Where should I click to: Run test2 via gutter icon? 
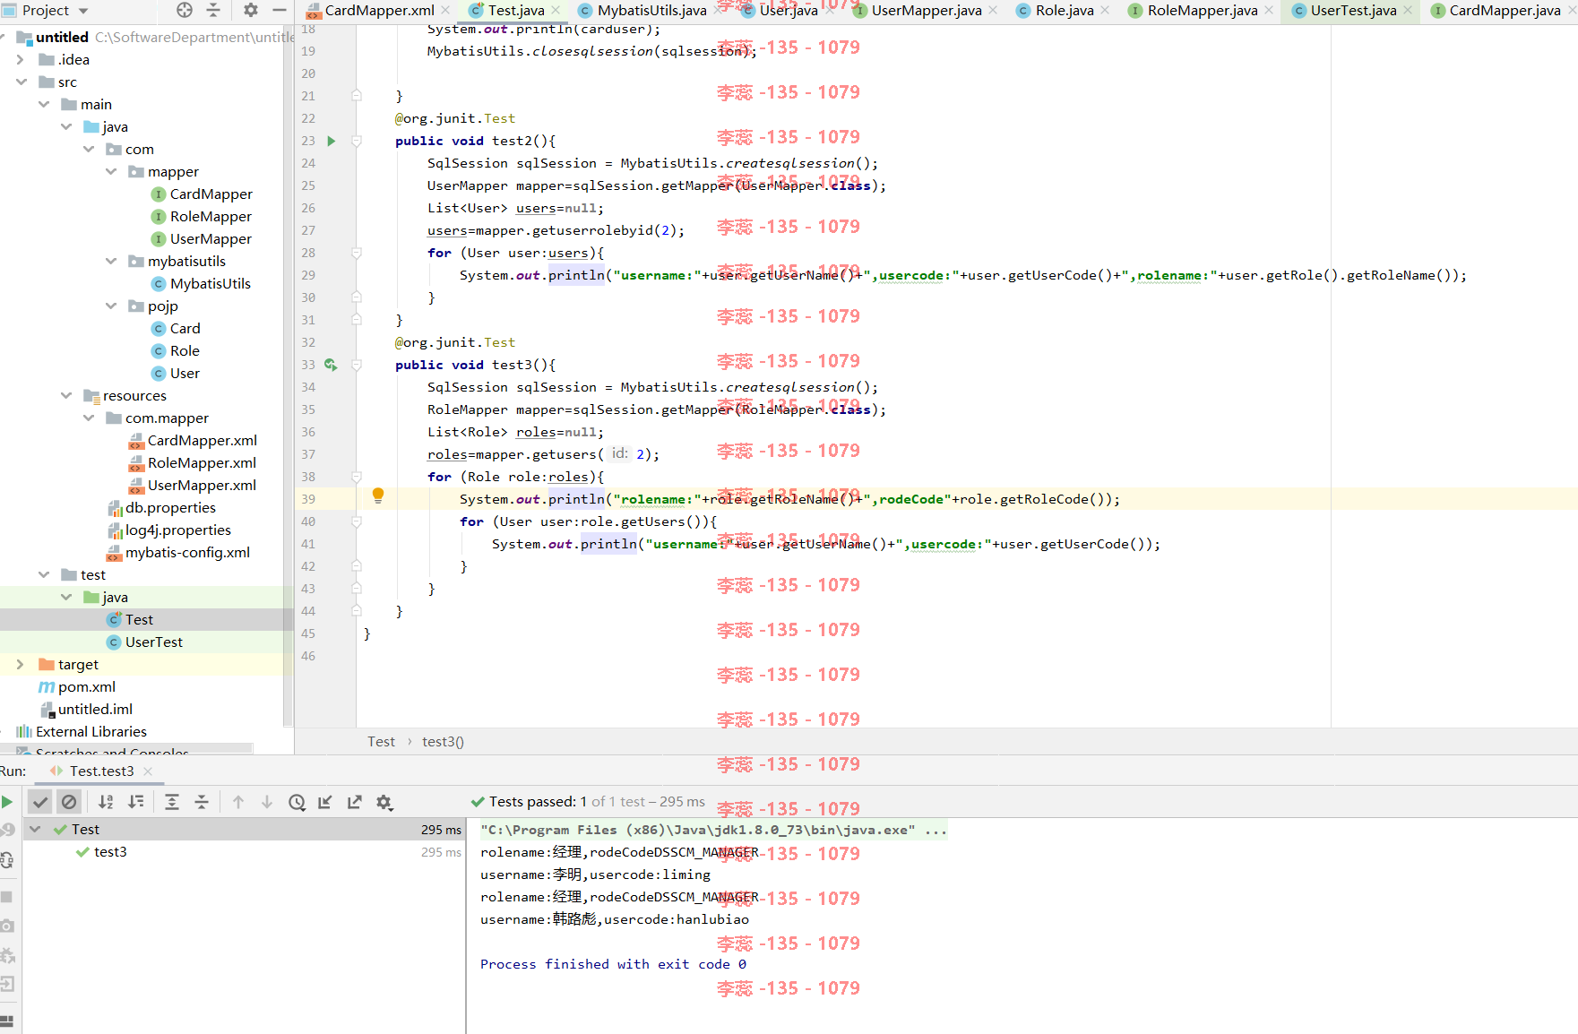click(332, 141)
